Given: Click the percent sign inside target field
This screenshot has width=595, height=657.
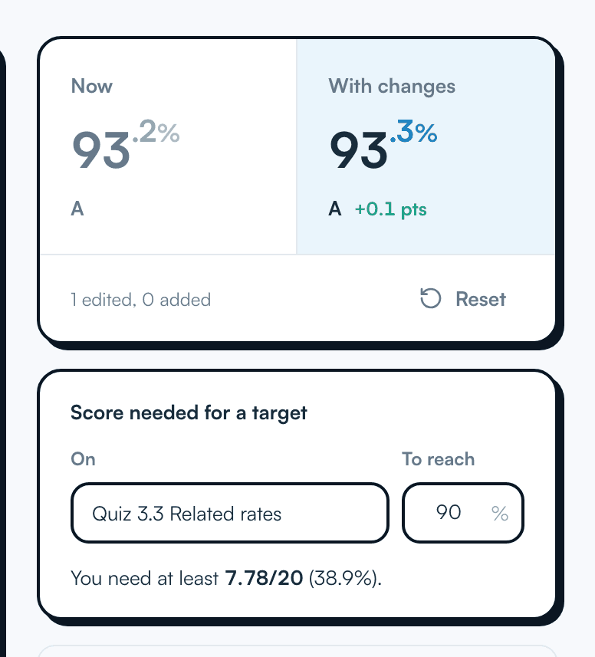Looking at the screenshot, I should (x=499, y=514).
